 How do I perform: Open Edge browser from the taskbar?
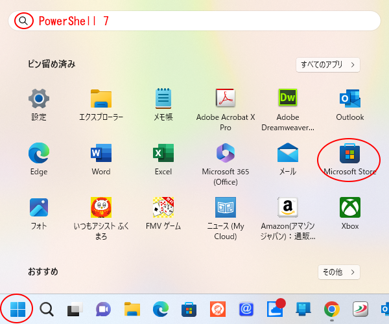tap(161, 309)
